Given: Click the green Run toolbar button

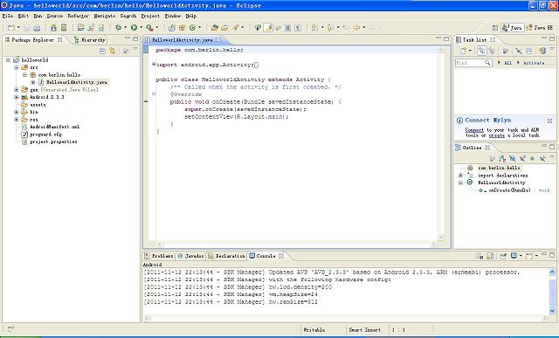Looking at the screenshot, I should 134,27.
